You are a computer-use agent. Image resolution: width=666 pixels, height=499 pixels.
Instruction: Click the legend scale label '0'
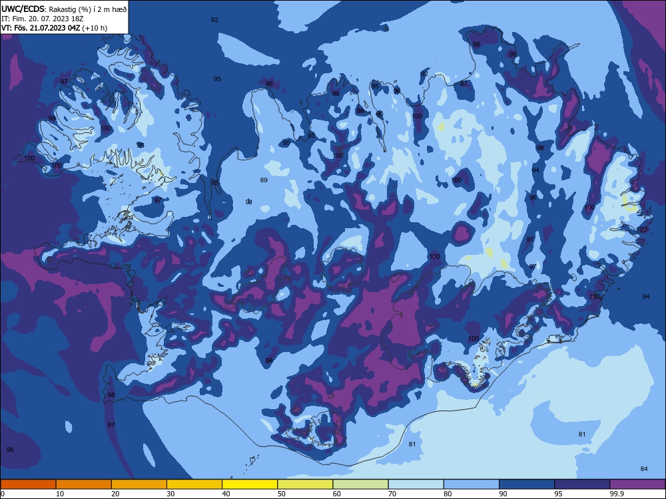[3, 494]
